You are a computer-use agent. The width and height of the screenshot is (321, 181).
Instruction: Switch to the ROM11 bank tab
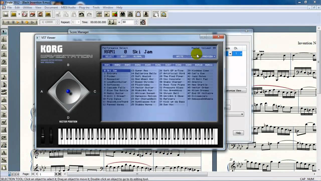(x=209, y=65)
